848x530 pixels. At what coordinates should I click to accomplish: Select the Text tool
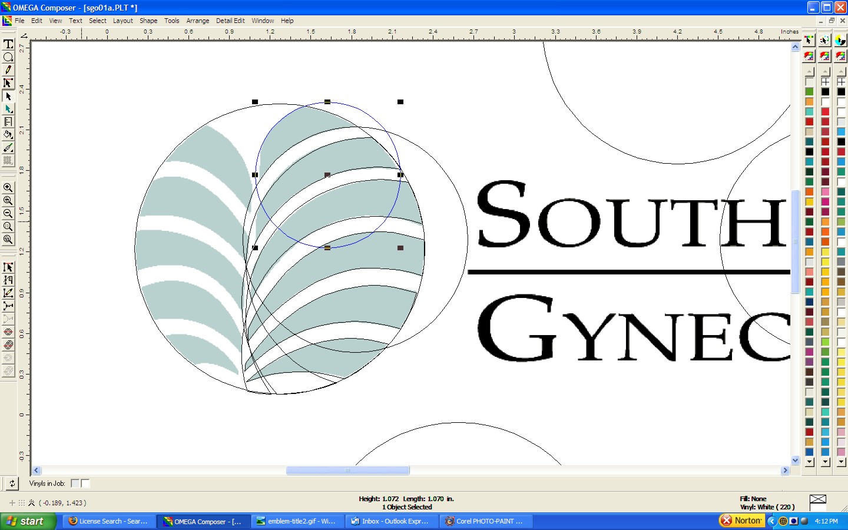(8, 44)
